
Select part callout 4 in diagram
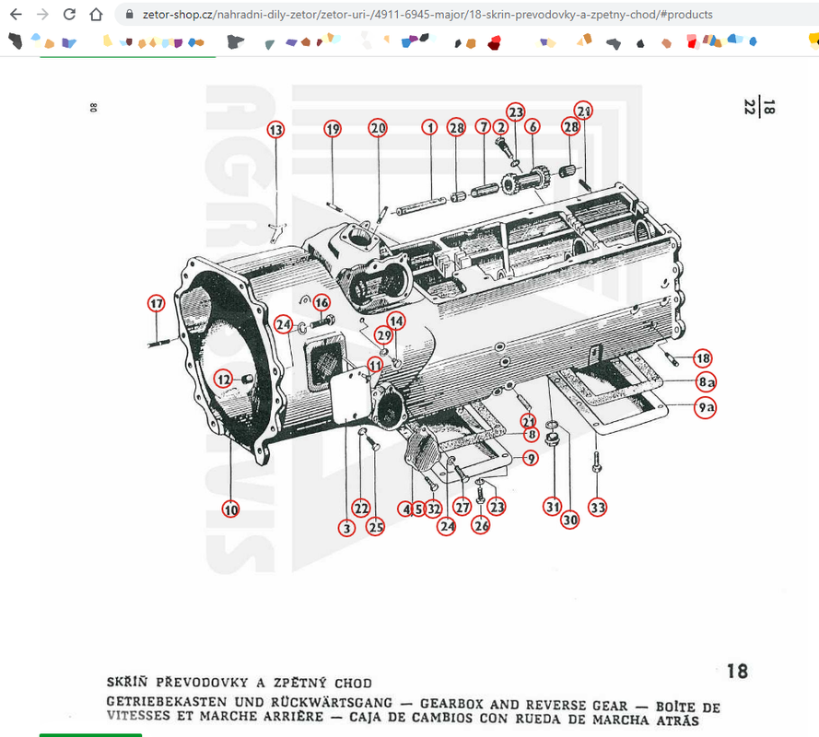coord(406,509)
